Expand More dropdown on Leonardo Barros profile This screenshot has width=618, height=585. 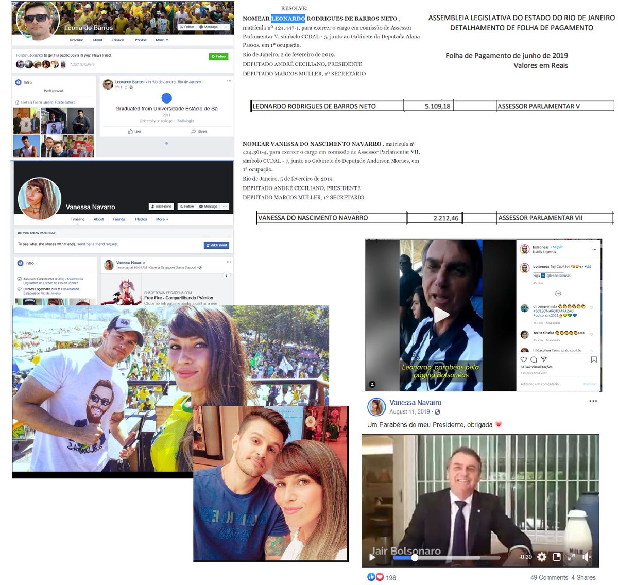(162, 40)
